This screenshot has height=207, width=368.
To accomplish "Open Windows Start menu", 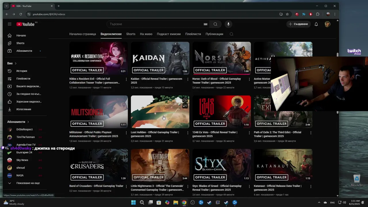I will pyautogui.click(x=133, y=202).
